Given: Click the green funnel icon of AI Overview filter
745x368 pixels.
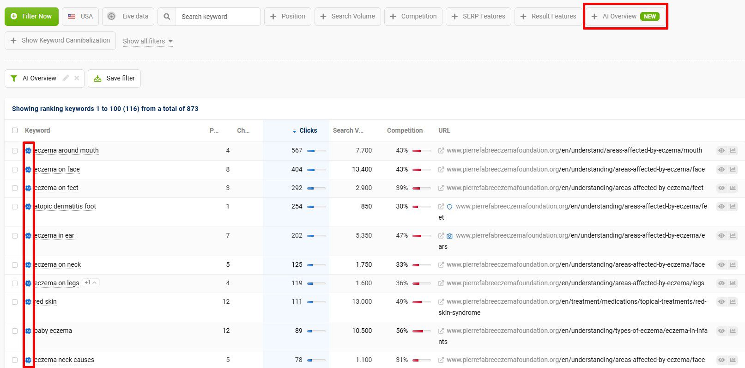Looking at the screenshot, I should click(14, 79).
